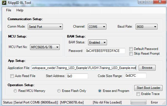This screenshot has height=106, width=167.
Task: Check the Auto Read File checkbox
Action: [x=12, y=76]
